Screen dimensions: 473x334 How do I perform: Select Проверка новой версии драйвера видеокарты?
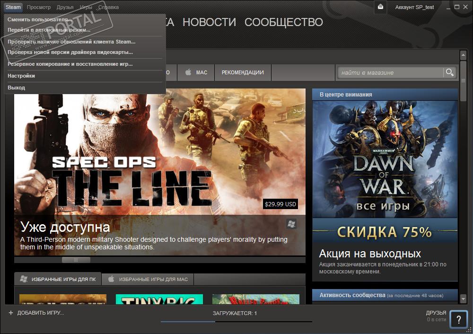(85, 52)
